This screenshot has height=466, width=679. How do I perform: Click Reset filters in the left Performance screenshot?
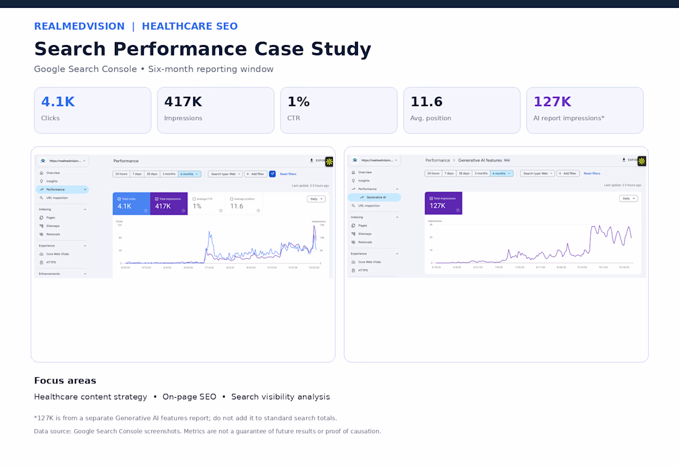(x=288, y=174)
